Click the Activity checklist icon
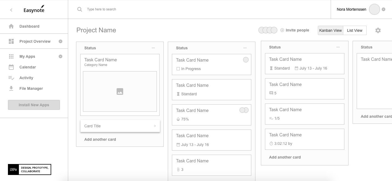The height and width of the screenshot is (181, 392). [x=11, y=78]
